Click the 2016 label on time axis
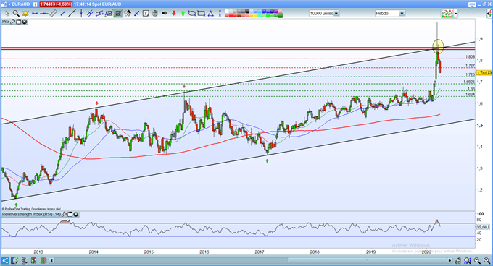This screenshot has height=266, width=493. 204,252
